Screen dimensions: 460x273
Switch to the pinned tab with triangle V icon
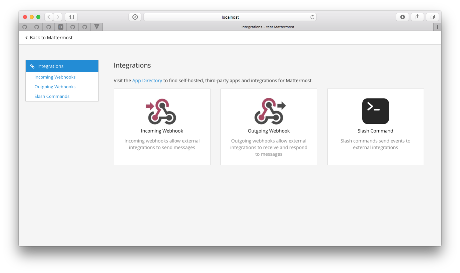97,27
